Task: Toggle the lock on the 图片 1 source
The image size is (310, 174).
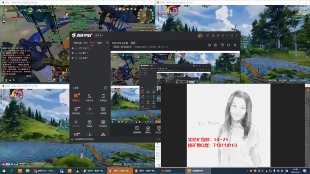Action: coord(76,53)
